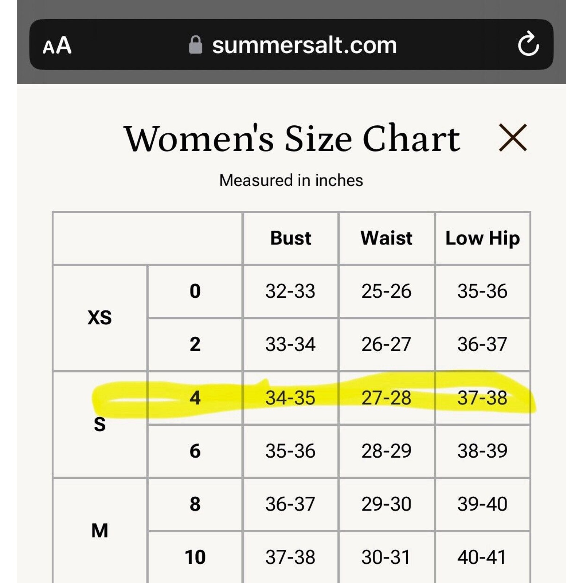Click the XS size group cell
The image size is (583, 583).
click(x=100, y=318)
